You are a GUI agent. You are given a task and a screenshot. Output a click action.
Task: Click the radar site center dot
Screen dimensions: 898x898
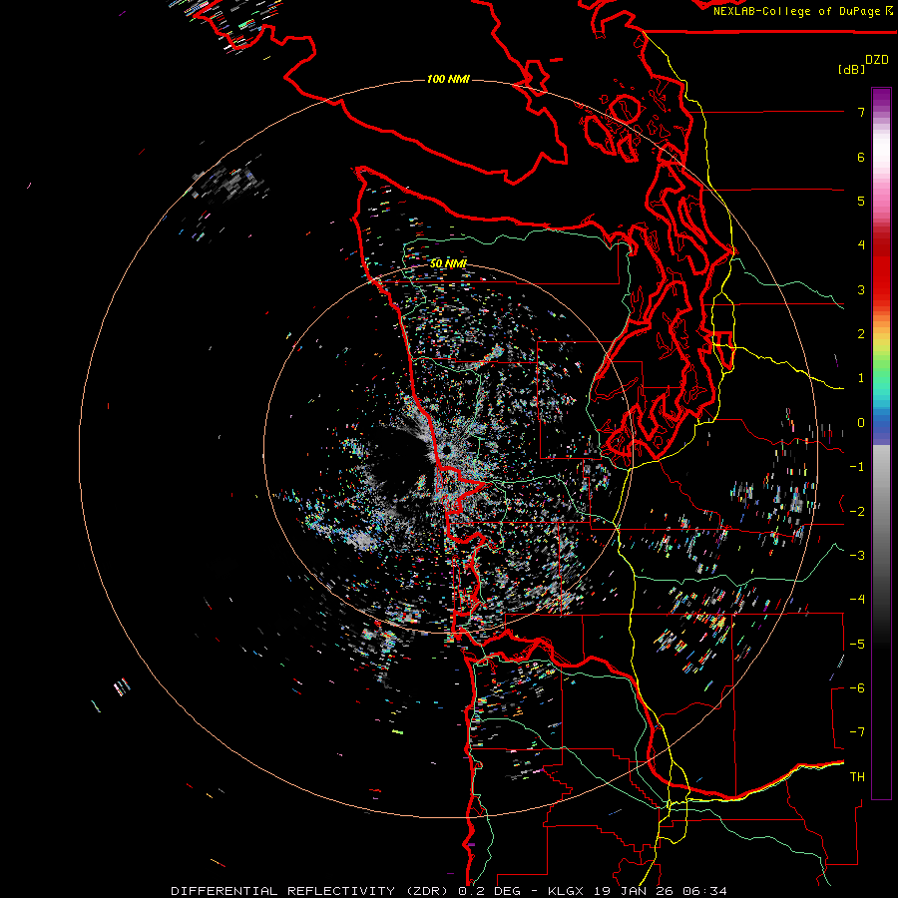click(x=446, y=451)
